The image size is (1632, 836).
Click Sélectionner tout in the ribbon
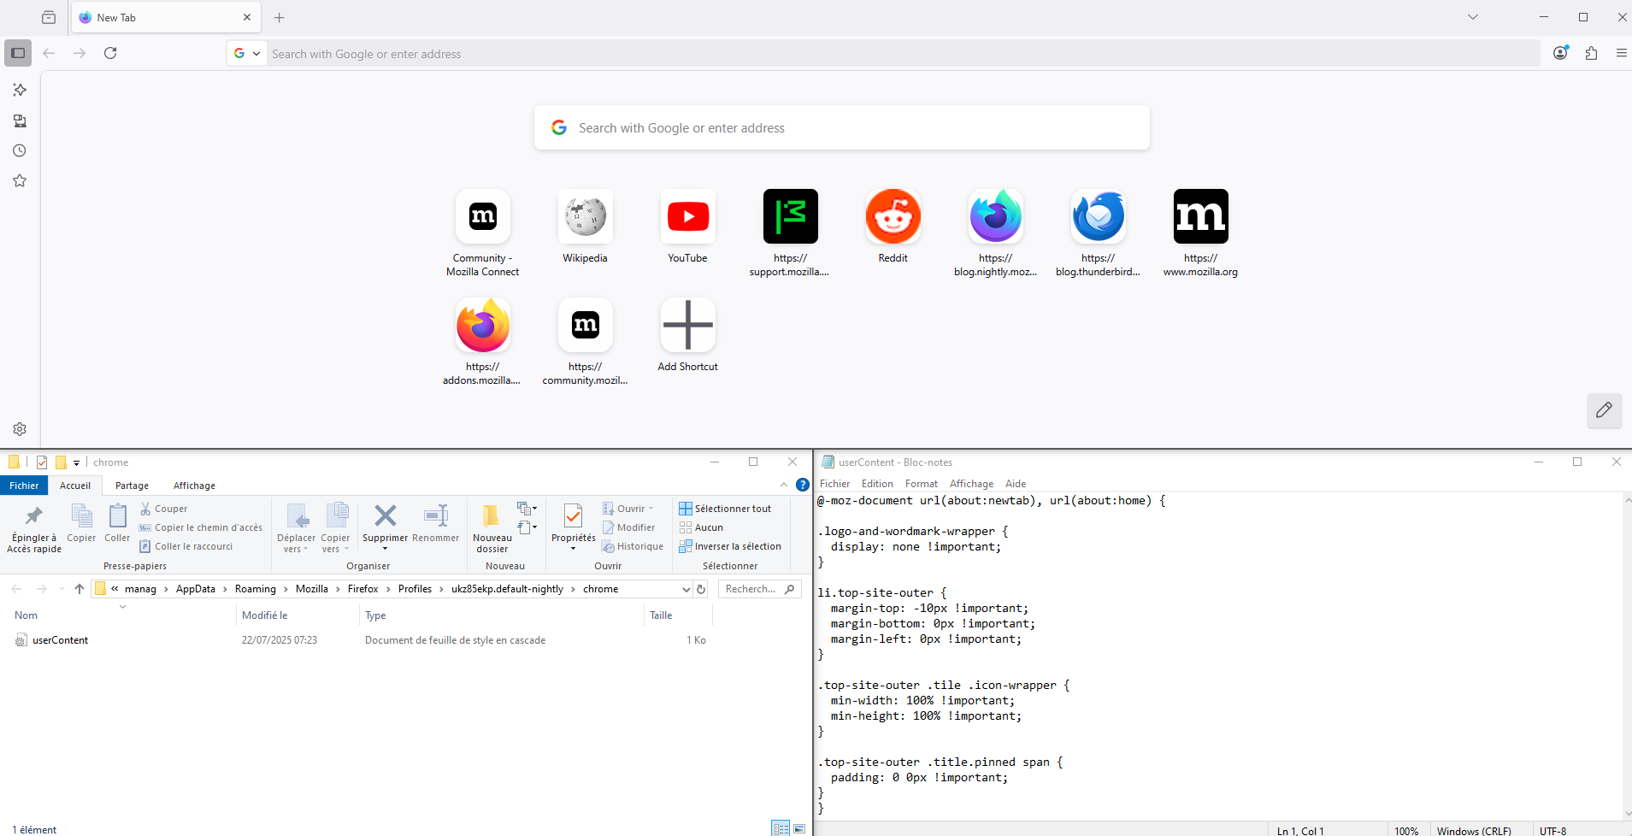click(x=725, y=509)
